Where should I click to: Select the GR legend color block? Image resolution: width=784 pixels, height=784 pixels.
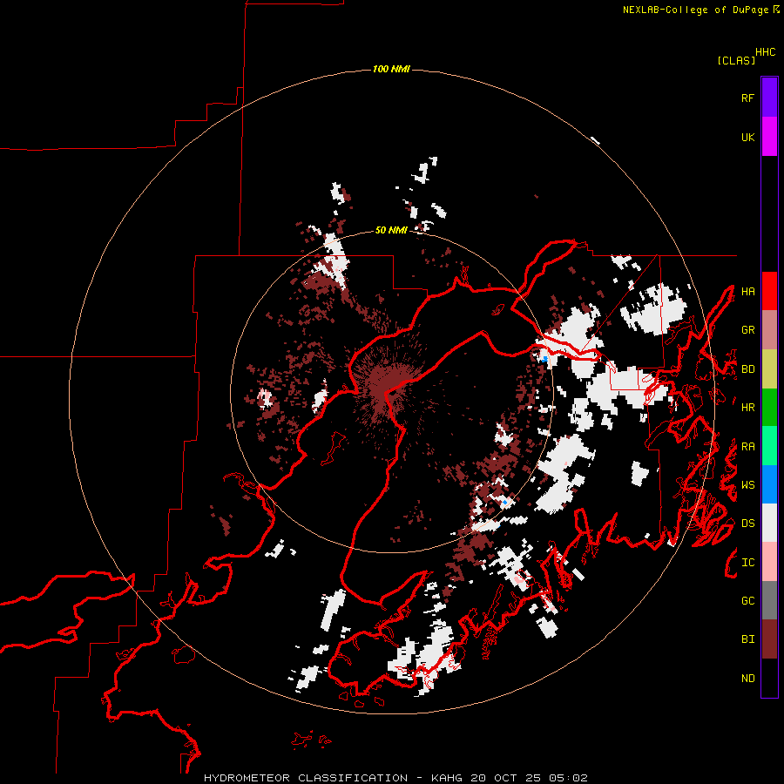[769, 330]
